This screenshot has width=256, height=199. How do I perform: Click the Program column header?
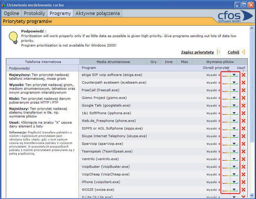click(x=89, y=68)
